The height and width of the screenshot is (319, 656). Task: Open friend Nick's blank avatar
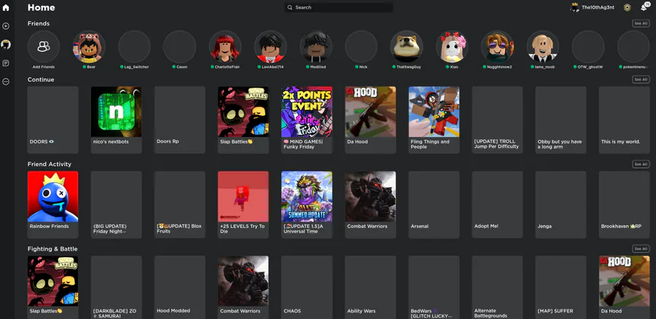click(361, 47)
